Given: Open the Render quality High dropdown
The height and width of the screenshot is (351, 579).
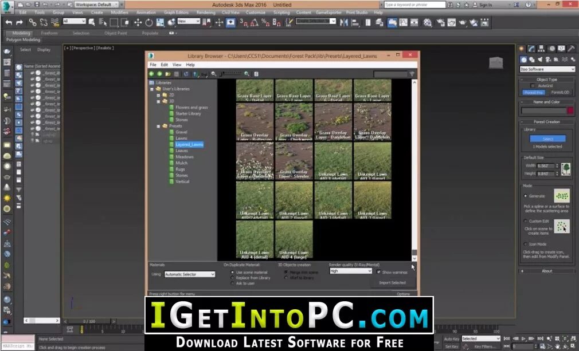Looking at the screenshot, I should click(350, 271).
